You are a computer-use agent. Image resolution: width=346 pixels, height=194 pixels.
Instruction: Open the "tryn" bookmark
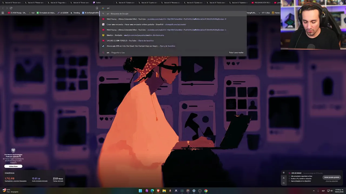coord(32,13)
